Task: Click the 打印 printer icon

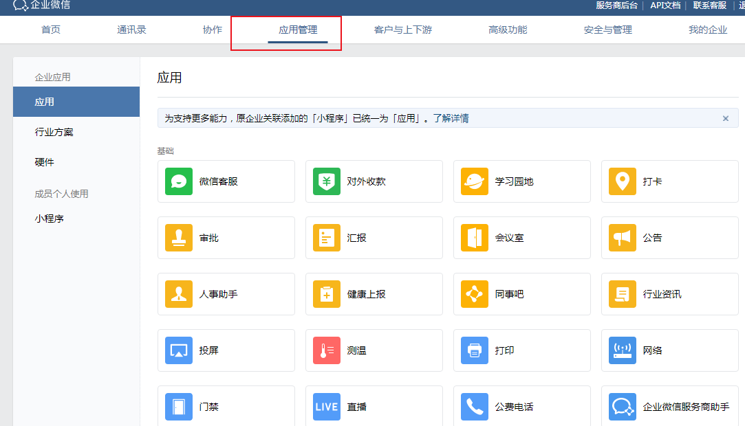Action: pyautogui.click(x=474, y=350)
